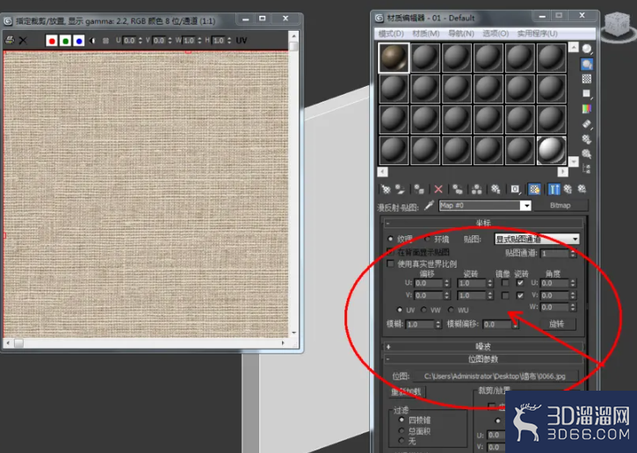Click the print icon in crop window
Image resolution: width=637 pixels, height=453 pixels.
(10, 40)
